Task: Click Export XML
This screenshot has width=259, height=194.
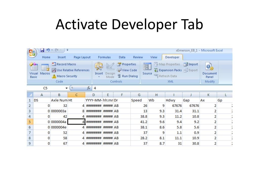Action: (x=191, y=70)
